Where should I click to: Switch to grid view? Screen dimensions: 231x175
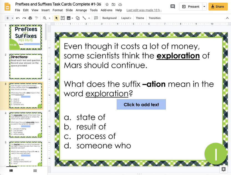(35, 171)
